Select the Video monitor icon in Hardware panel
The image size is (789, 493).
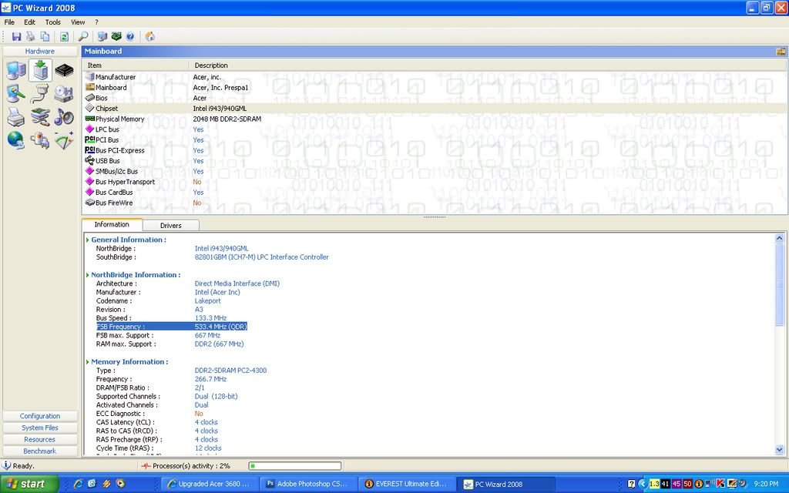[x=16, y=93]
